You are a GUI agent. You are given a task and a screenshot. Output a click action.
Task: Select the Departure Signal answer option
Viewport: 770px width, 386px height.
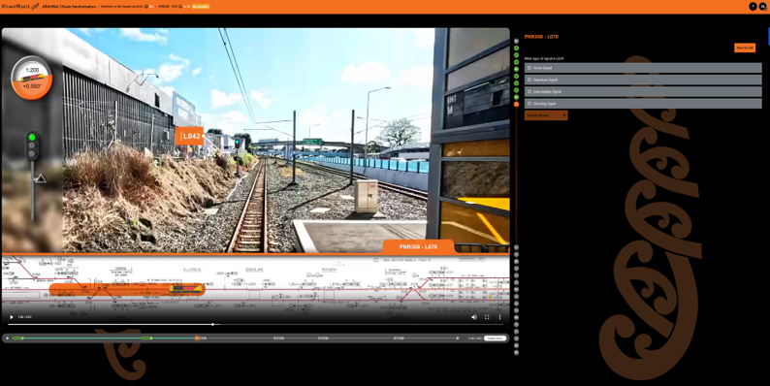643,80
